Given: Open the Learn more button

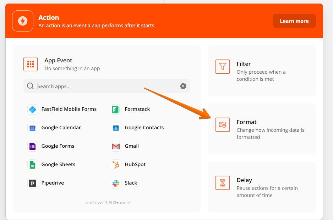Looking at the screenshot, I should [x=294, y=21].
